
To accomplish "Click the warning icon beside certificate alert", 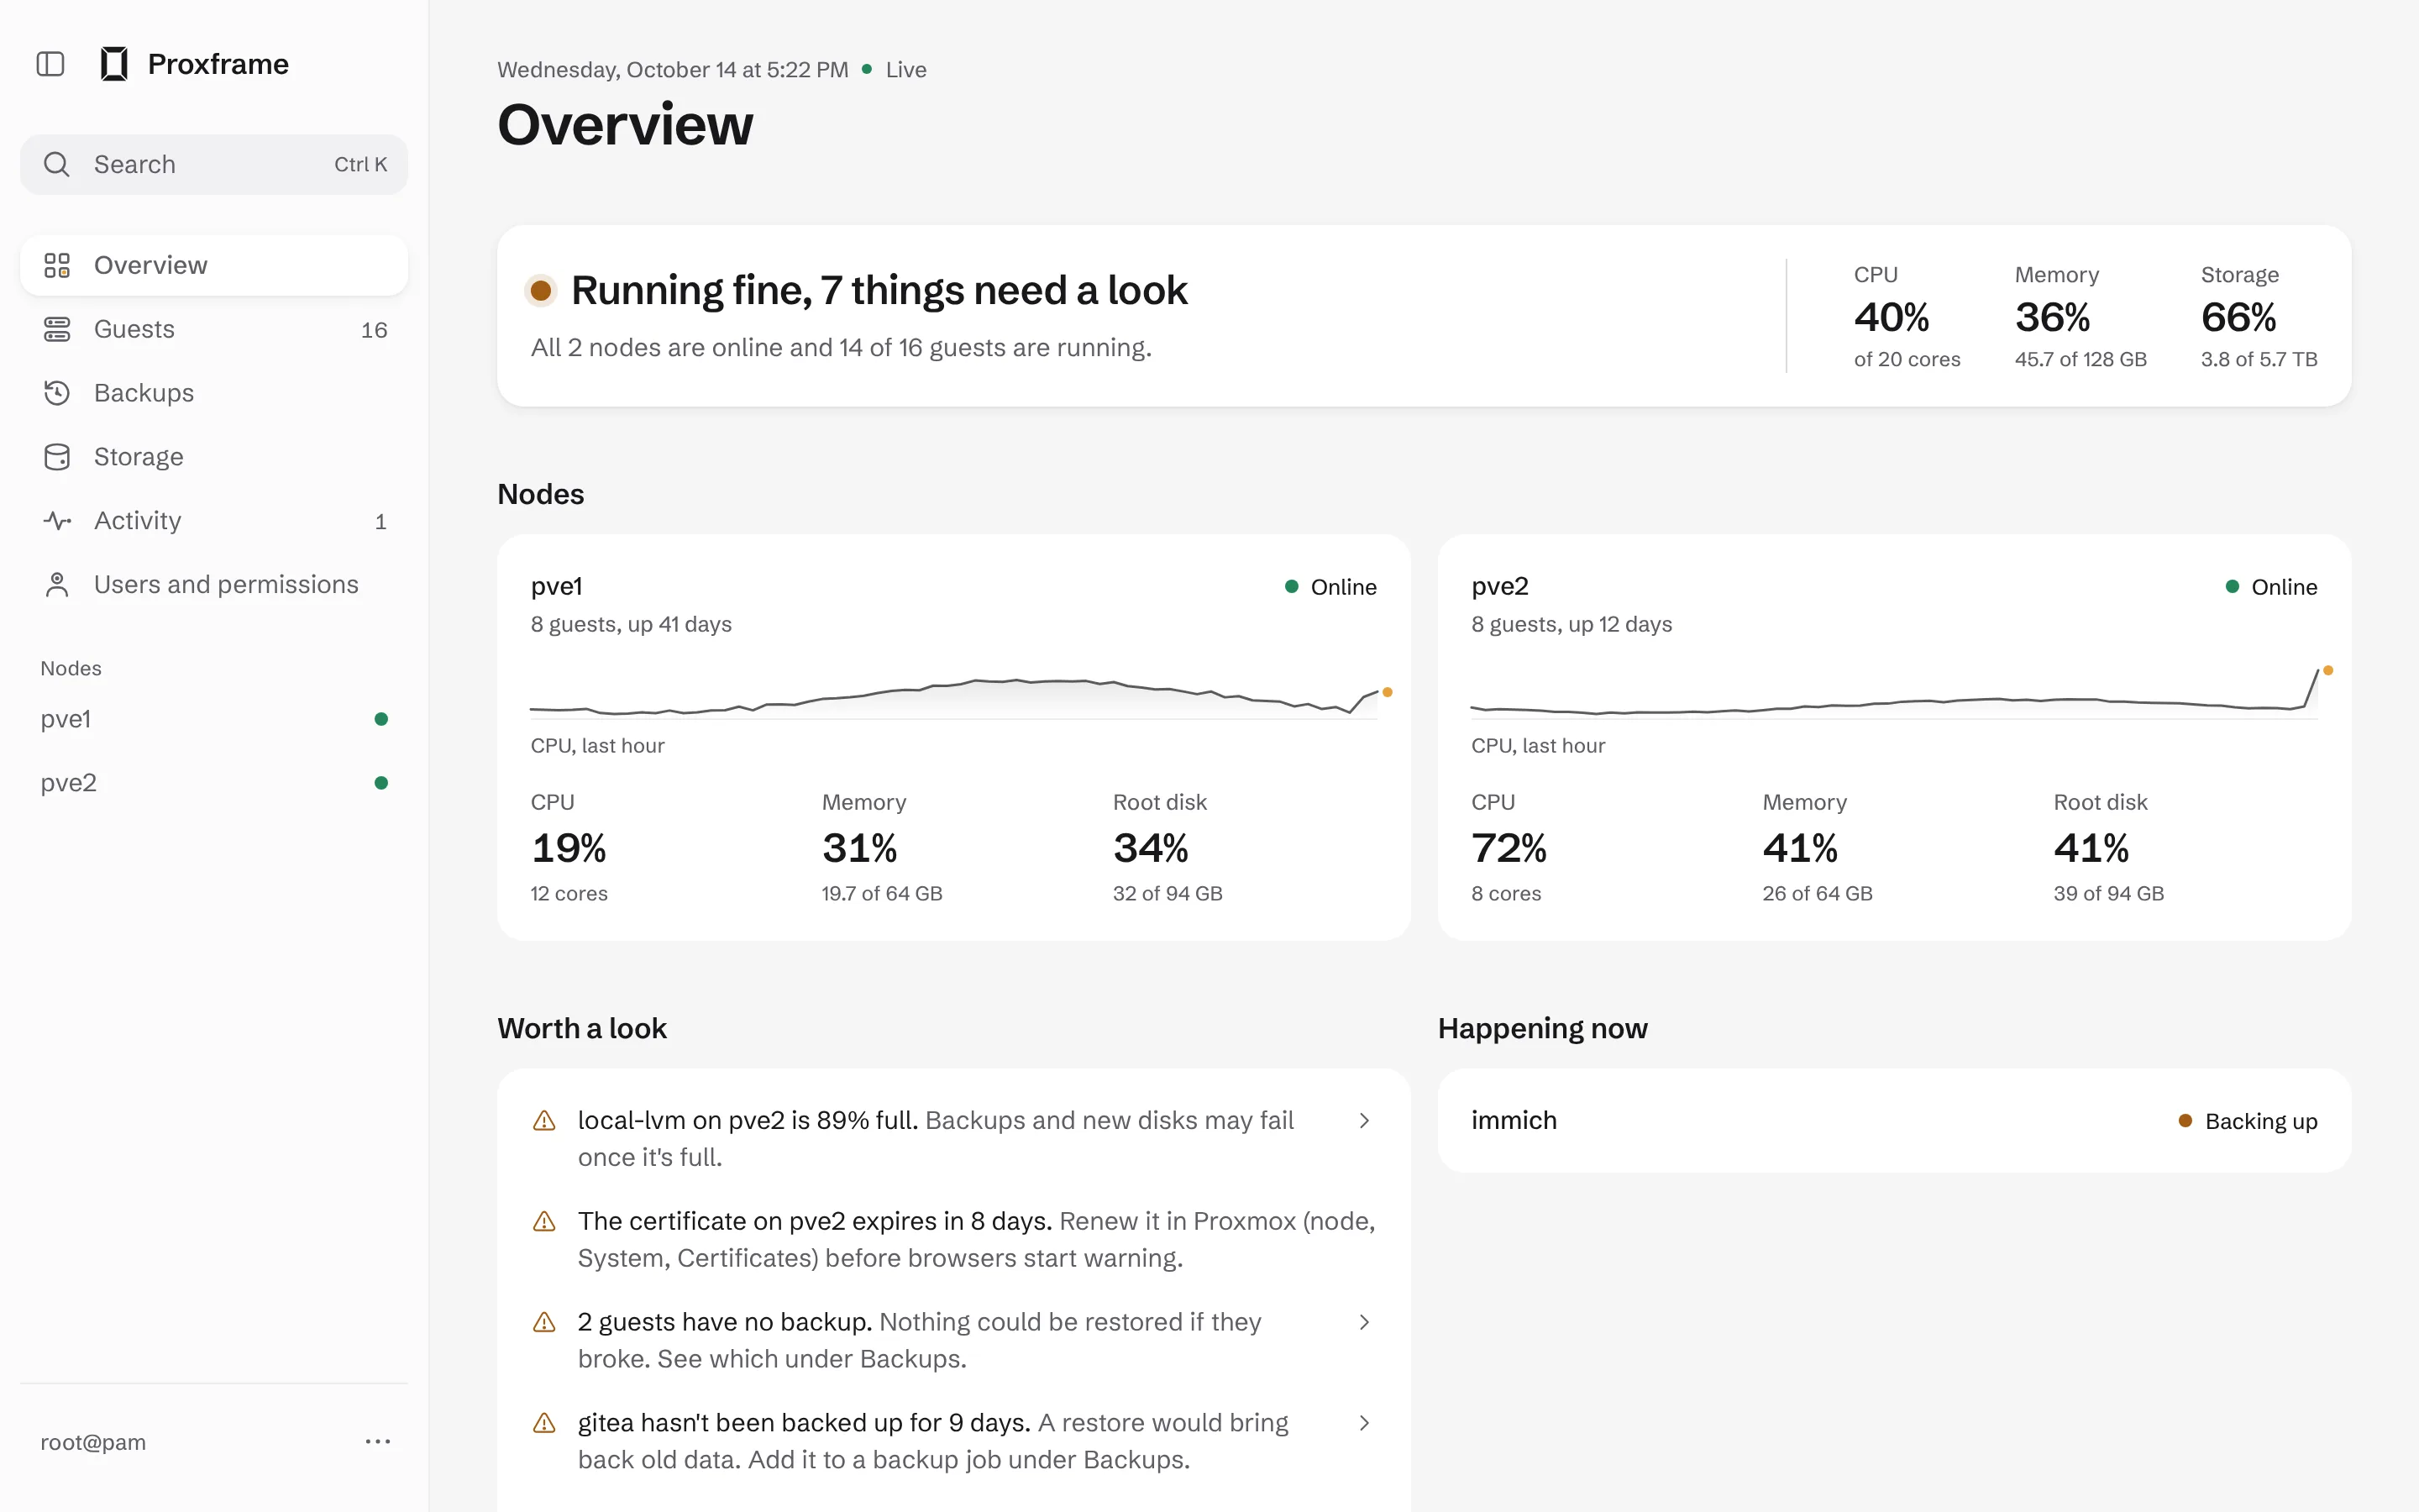I will [543, 1221].
